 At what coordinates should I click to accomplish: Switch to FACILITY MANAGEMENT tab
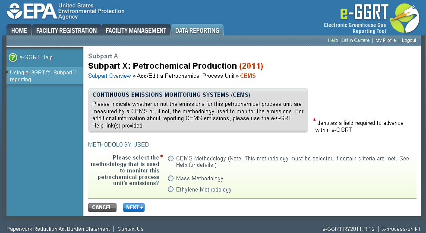[x=136, y=30]
